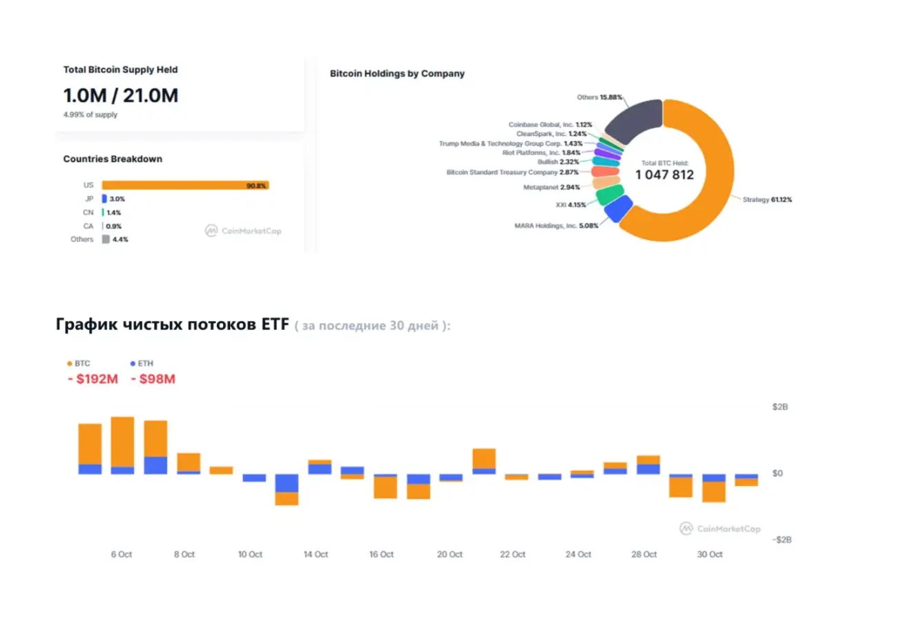
Task: Click the green XXI donut segment
Action: click(608, 194)
